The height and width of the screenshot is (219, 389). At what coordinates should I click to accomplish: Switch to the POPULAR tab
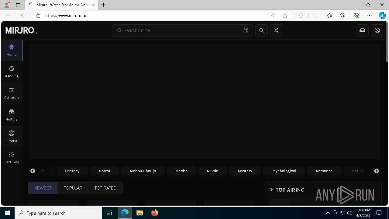tap(73, 188)
